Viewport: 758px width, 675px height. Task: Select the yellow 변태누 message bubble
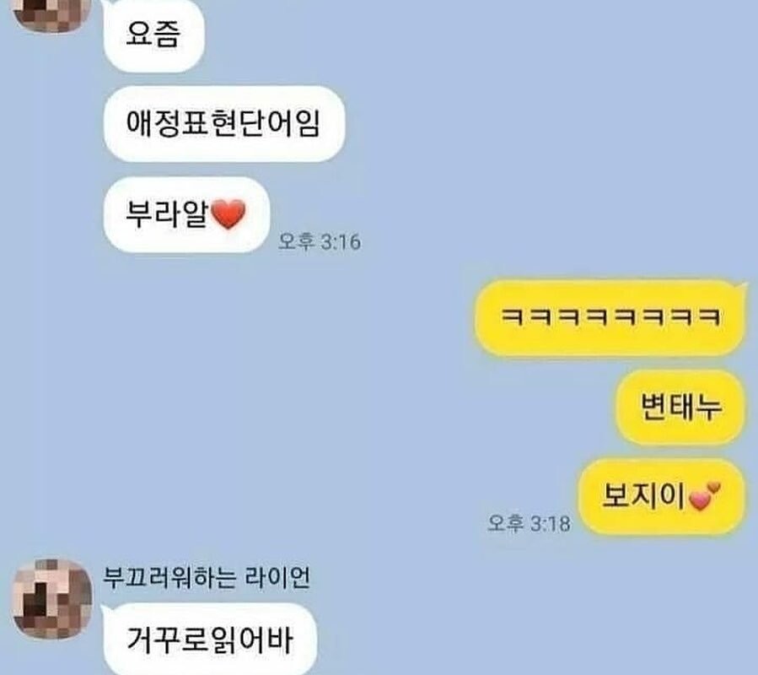coord(680,407)
